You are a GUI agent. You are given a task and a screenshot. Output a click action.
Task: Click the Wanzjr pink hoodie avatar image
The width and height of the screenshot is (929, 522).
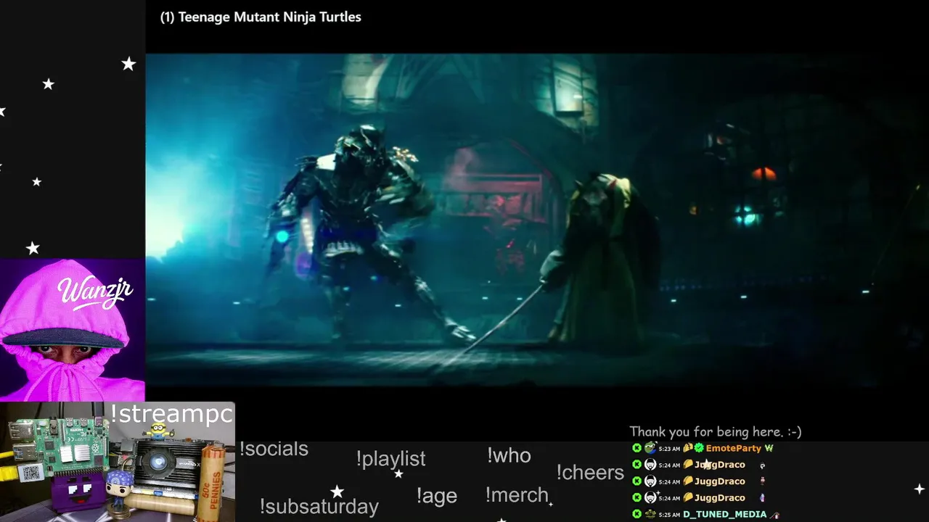(73, 330)
